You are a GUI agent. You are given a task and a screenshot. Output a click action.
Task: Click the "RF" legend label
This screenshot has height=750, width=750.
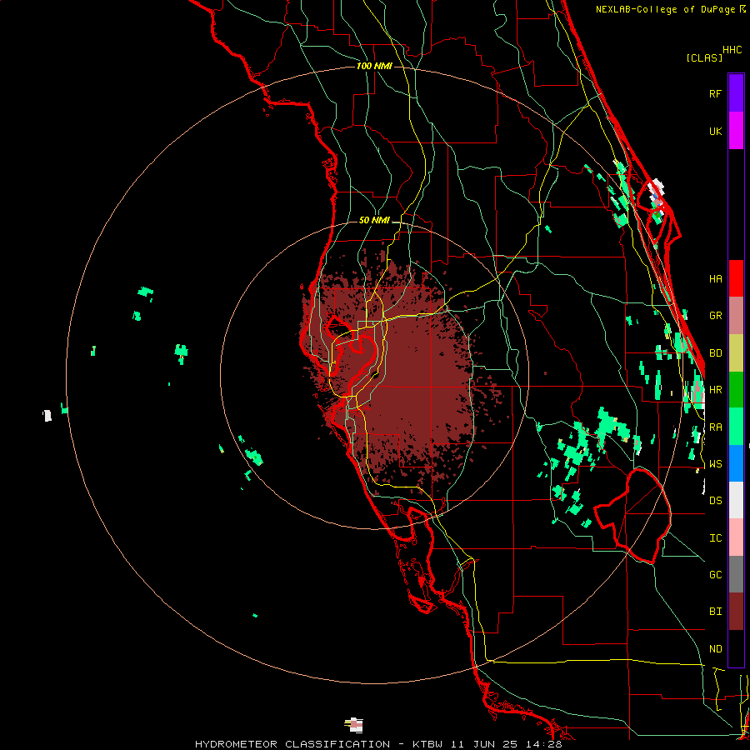point(715,93)
